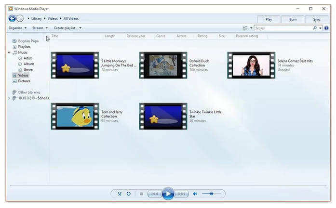Viewport: 336px width, 208px height.
Task: Select 5 Little Monkeys video thumbnail
Action: coord(75,65)
